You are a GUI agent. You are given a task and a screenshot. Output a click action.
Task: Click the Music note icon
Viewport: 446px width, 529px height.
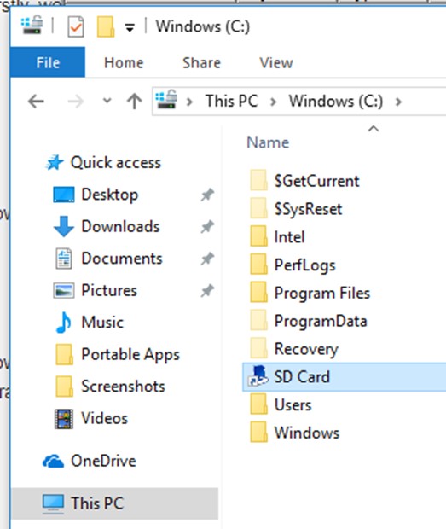(x=63, y=323)
